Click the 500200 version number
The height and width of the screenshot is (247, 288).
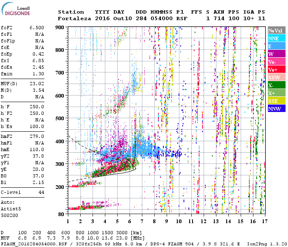pos(9,215)
